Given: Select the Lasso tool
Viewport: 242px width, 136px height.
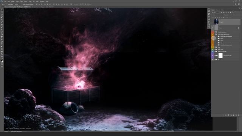Looking at the screenshot, I should [x=2, y=15].
